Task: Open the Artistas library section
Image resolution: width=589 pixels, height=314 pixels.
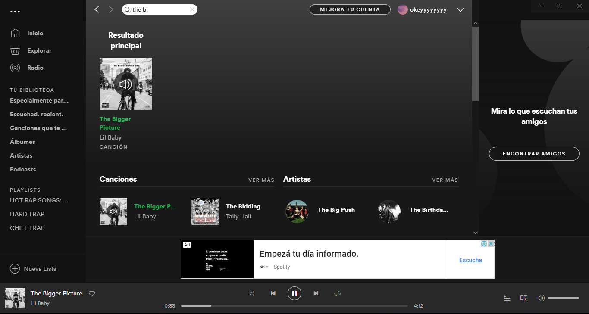Action: coord(21,155)
